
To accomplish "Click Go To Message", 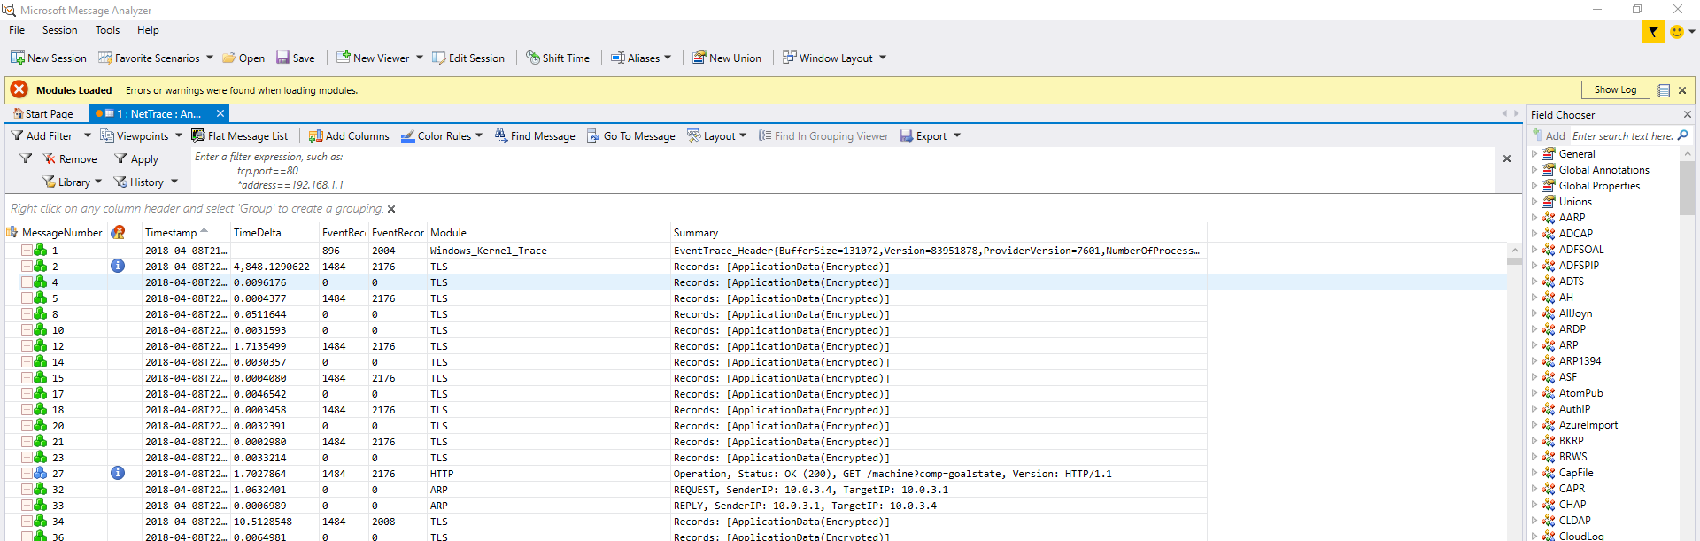I will pyautogui.click(x=631, y=135).
